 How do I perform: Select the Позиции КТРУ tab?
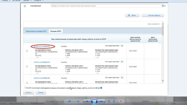[x=56, y=31]
